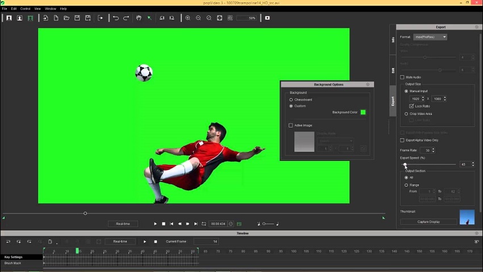Stop the video preview
This screenshot has width=483, height=272.
(x=164, y=224)
